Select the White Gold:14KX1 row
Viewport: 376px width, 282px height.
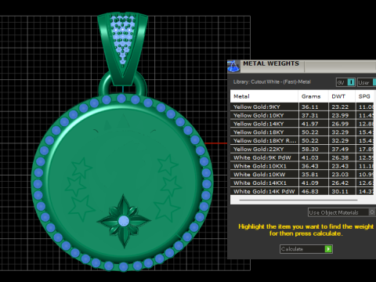tap(303, 183)
